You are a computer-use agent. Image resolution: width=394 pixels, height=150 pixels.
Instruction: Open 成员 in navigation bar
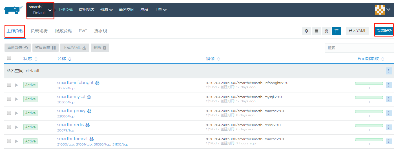pos(144,10)
